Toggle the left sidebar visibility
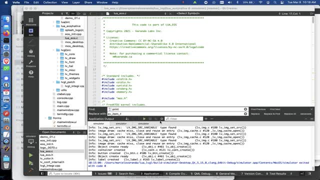Screen dimensions: 320x180 (42, 173)
